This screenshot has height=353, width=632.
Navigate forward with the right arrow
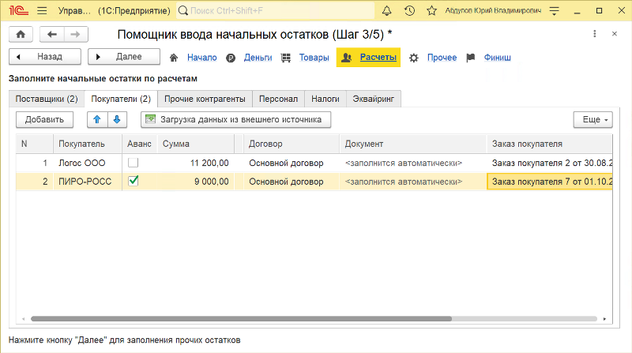(75, 34)
